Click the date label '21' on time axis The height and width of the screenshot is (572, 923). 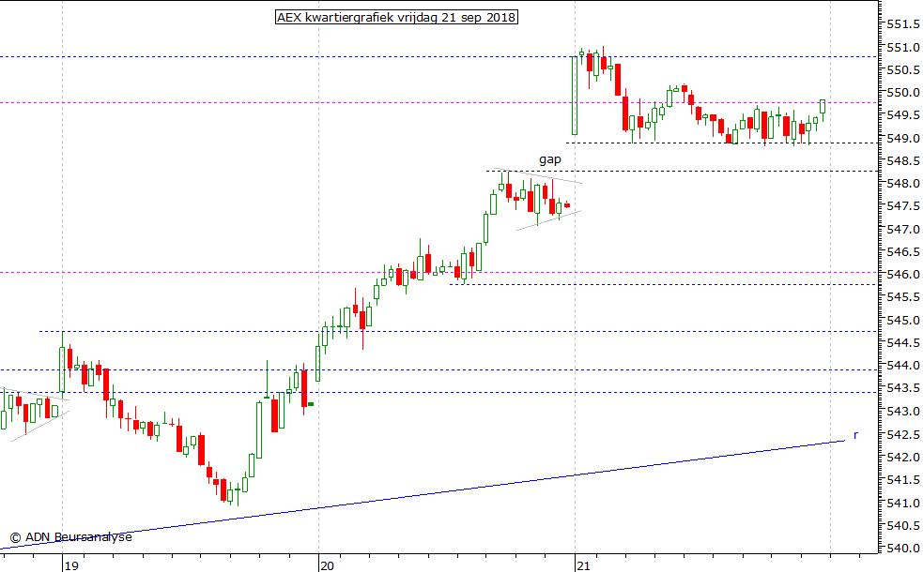[x=583, y=566]
